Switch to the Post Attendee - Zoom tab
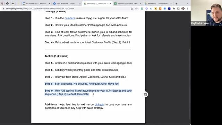 click(x=66, y=3)
